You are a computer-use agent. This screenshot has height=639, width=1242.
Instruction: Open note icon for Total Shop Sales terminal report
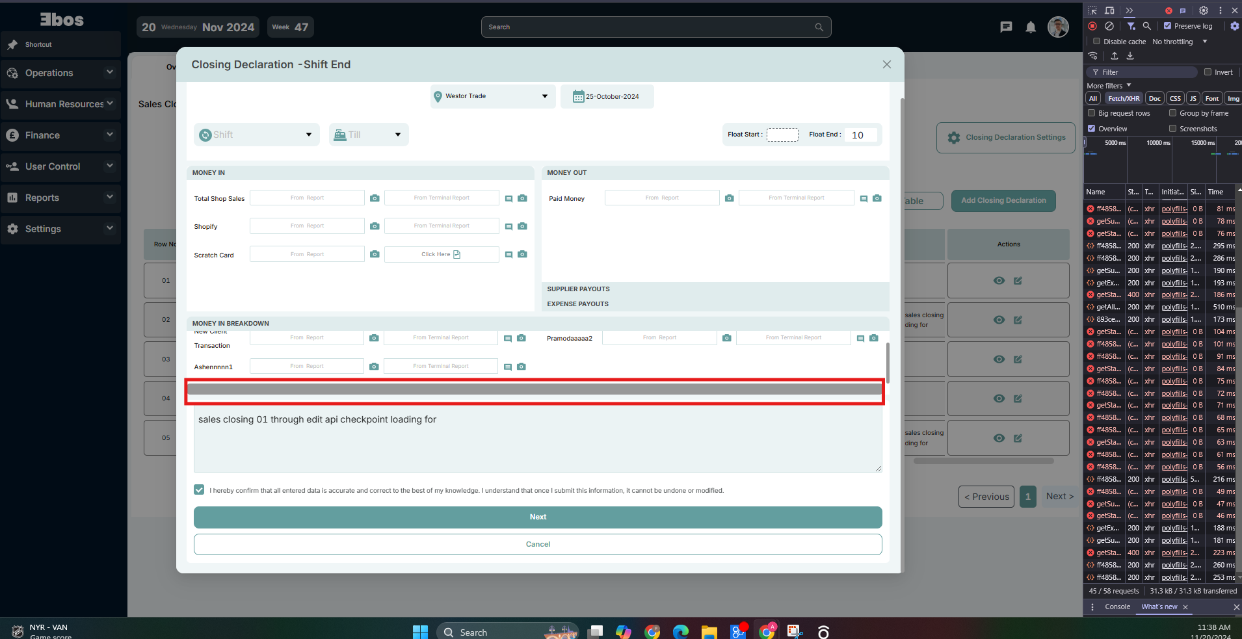pyautogui.click(x=509, y=198)
